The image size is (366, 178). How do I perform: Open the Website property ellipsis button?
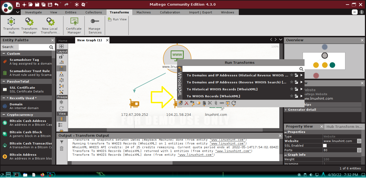359,141
